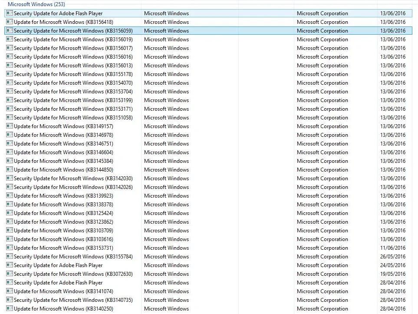
Task: Click Microsoft Windows program cell in KB3125424 row
Action: point(166,213)
